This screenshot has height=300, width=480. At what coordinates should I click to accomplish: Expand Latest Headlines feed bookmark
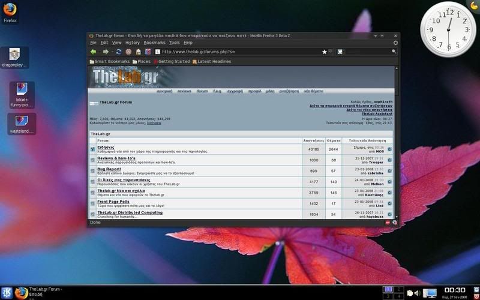212,62
